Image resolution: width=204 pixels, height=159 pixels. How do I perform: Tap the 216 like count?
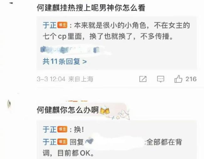tap(191, 79)
